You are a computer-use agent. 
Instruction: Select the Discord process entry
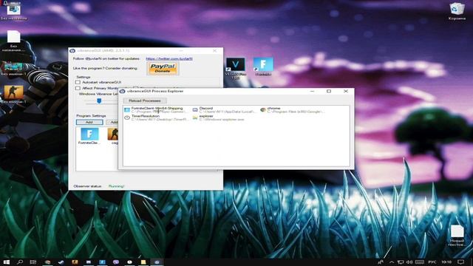[x=225, y=110]
